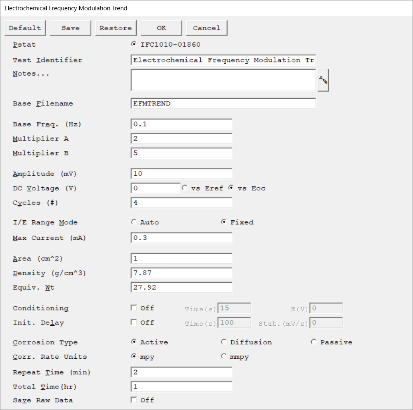This screenshot has width=413, height=410.
Task: Toggle the Init. Delay checkbox
Action: [134, 322]
